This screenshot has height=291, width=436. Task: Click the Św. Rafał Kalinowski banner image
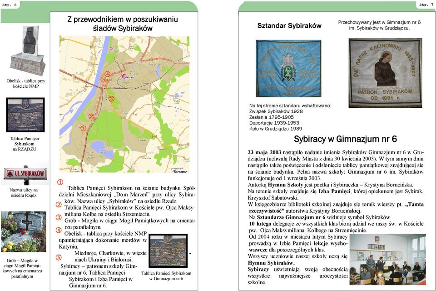[x=386, y=73]
